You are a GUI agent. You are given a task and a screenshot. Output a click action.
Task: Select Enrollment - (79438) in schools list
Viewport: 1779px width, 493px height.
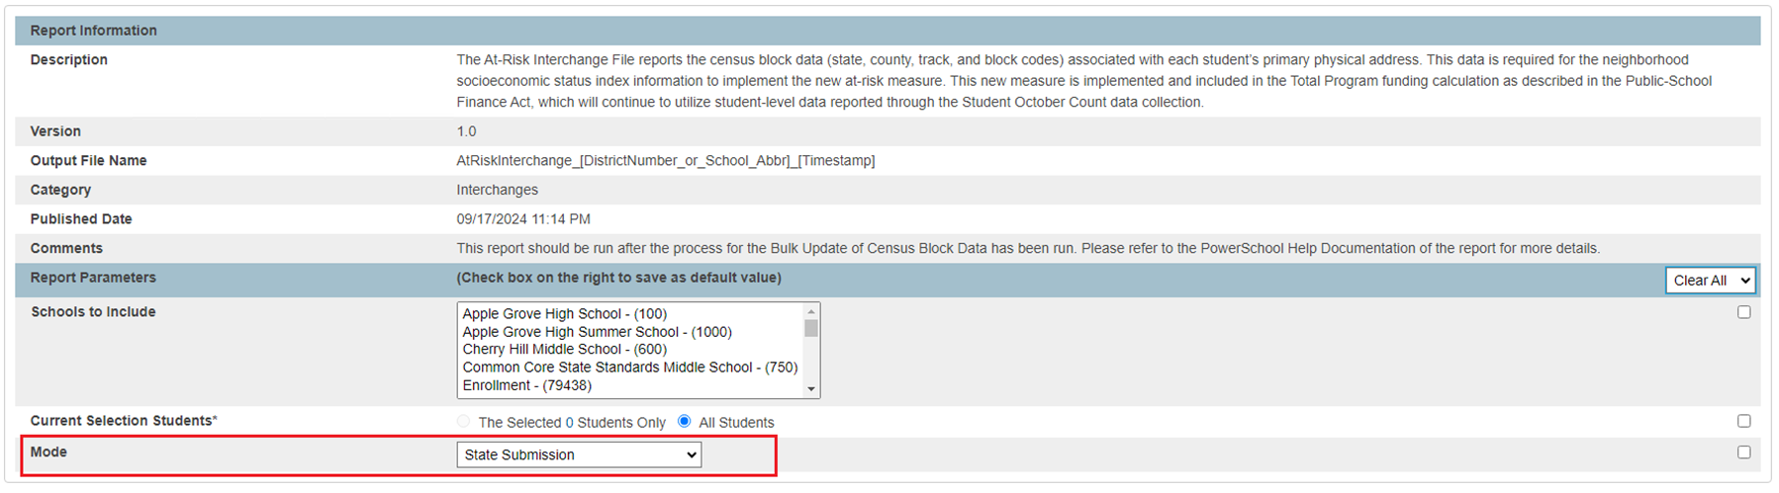(x=526, y=385)
